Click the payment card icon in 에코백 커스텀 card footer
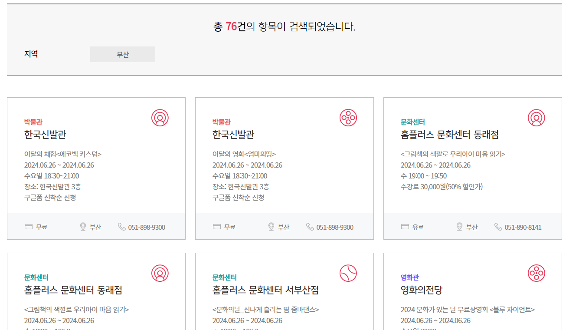Screen dimensions: 566x330 click(29, 227)
